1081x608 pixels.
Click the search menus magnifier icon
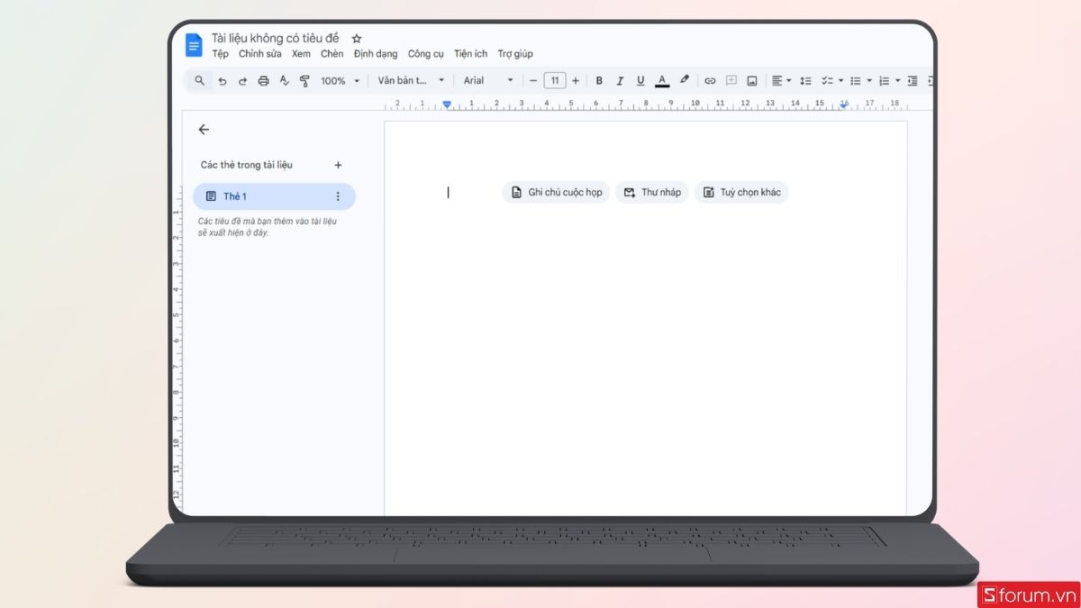[200, 81]
